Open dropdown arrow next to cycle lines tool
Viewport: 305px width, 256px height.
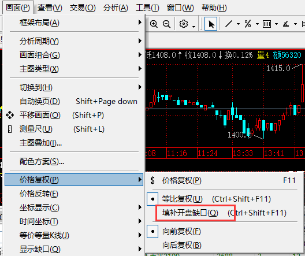[276, 24]
